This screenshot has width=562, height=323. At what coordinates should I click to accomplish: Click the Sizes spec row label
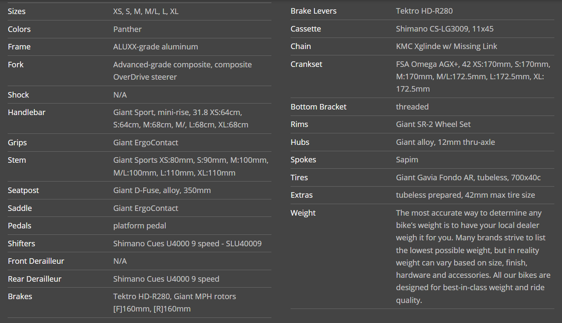pyautogui.click(x=17, y=12)
